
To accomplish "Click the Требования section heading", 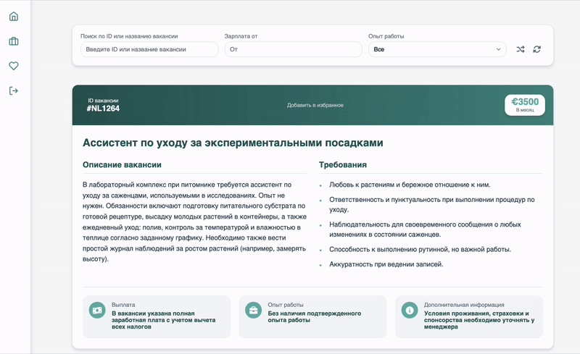I will click(343, 165).
